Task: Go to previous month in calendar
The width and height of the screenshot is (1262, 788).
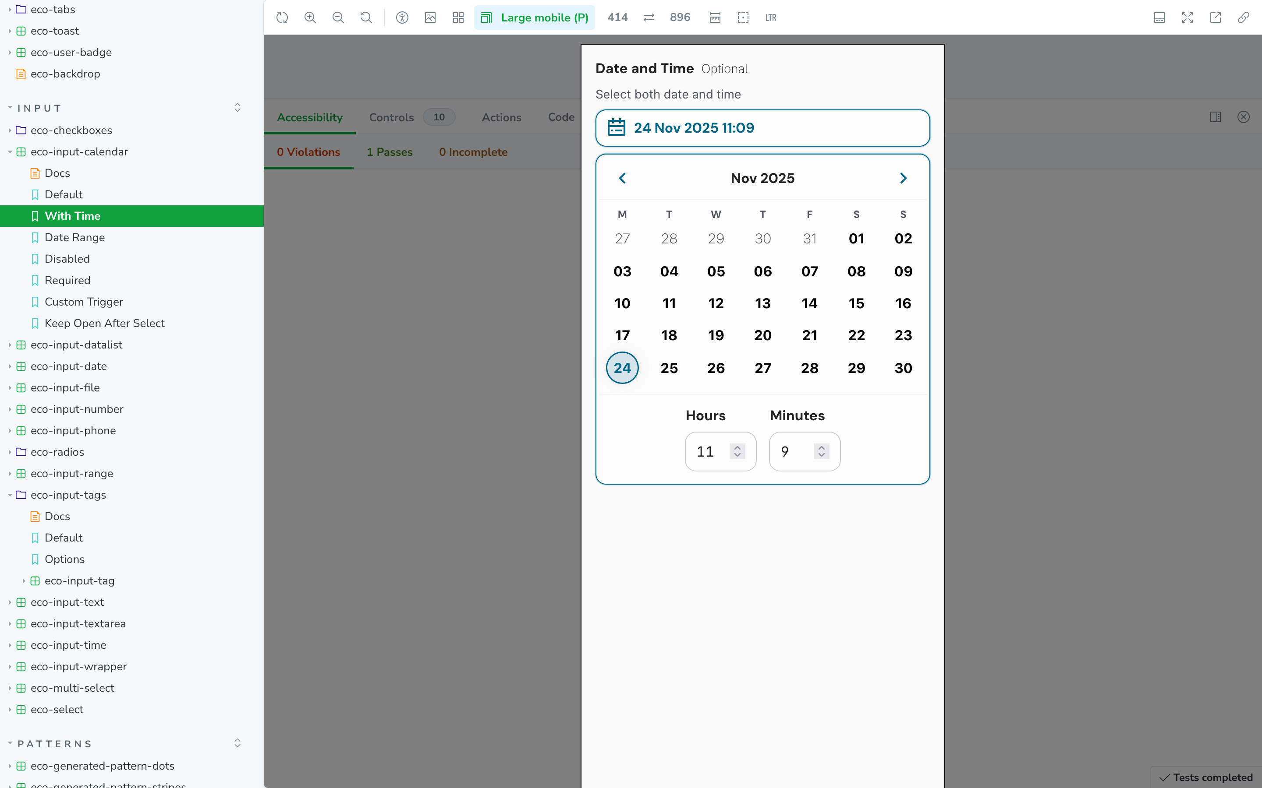Action: [622, 178]
